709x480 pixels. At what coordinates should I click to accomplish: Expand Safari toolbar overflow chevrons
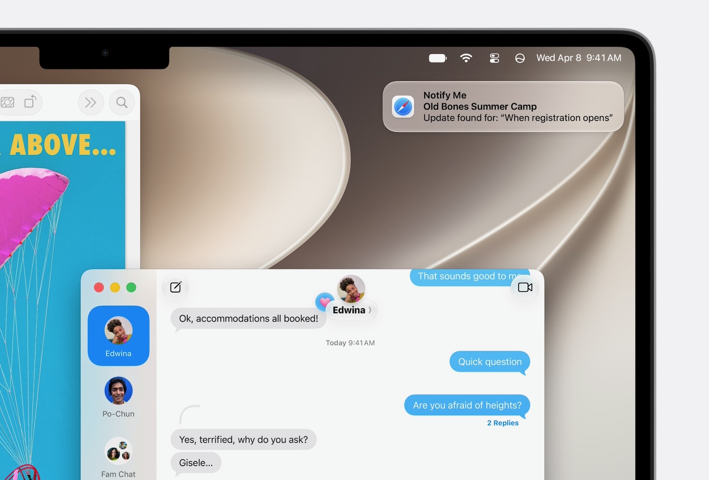click(90, 102)
